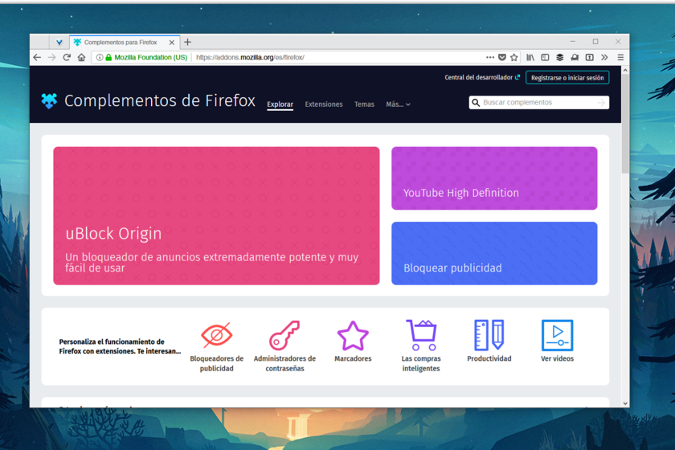The width and height of the screenshot is (675, 450).
Task: Click the splat-shaped extension icon in toolbar
Action: (575, 57)
